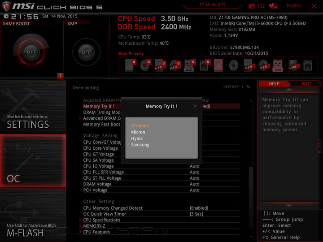
Task: Click the Game Boost question mark help icon
Action: pyautogui.click(x=60, y=76)
